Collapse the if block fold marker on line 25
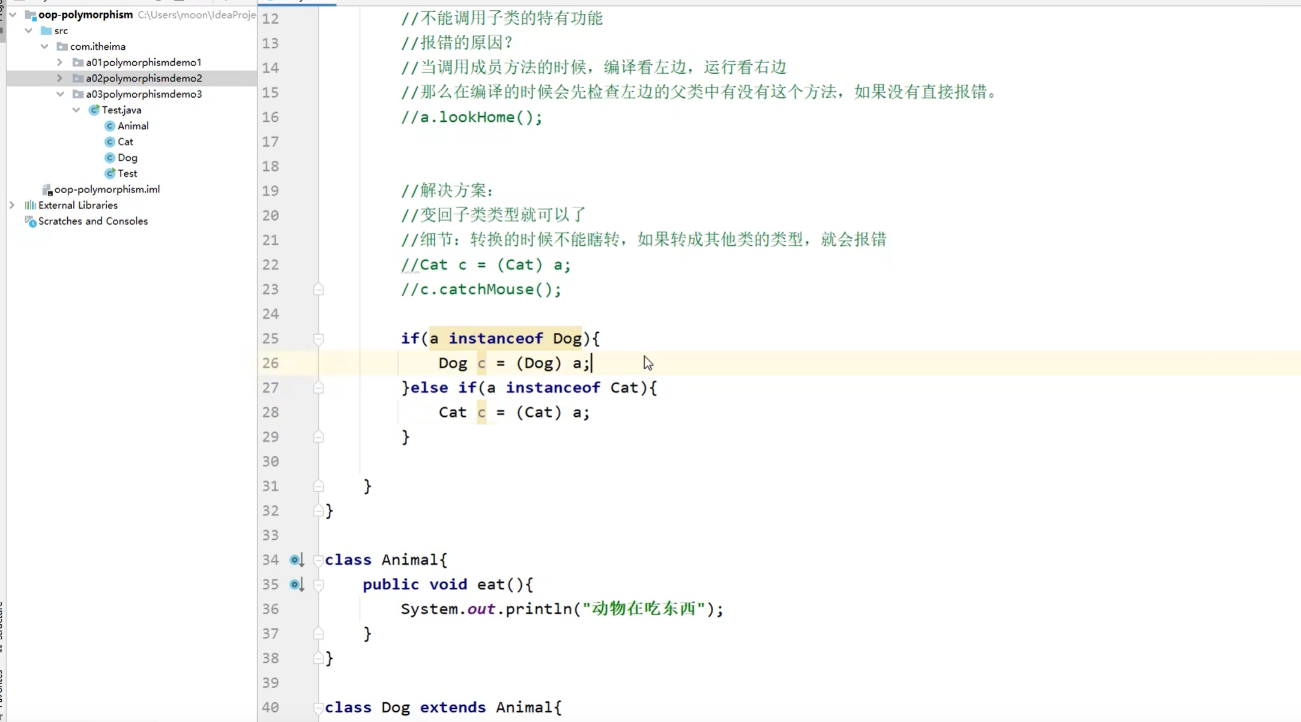 (x=319, y=339)
